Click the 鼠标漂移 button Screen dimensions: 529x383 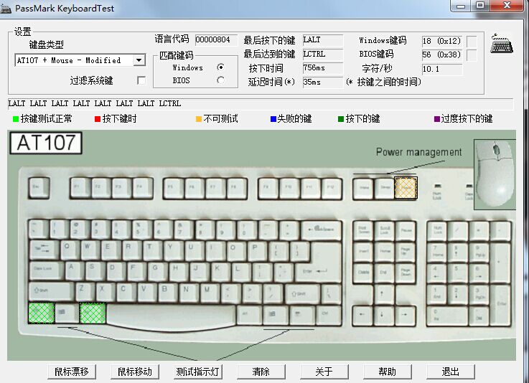72,372
